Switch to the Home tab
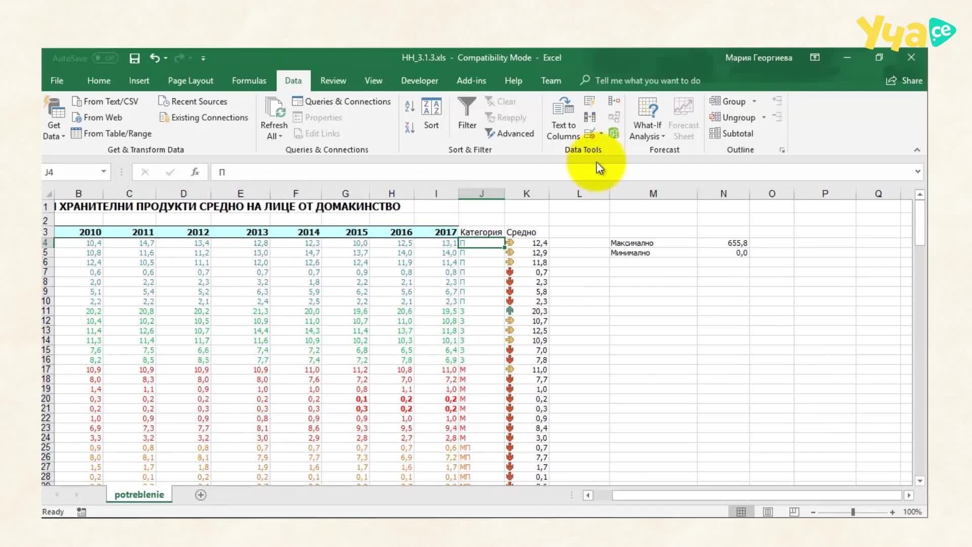 tap(99, 81)
